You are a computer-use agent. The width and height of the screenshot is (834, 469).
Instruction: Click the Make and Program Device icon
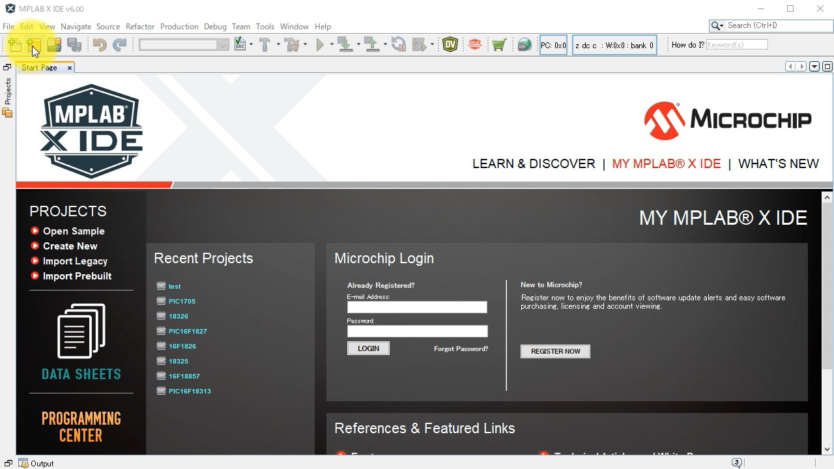pos(345,44)
